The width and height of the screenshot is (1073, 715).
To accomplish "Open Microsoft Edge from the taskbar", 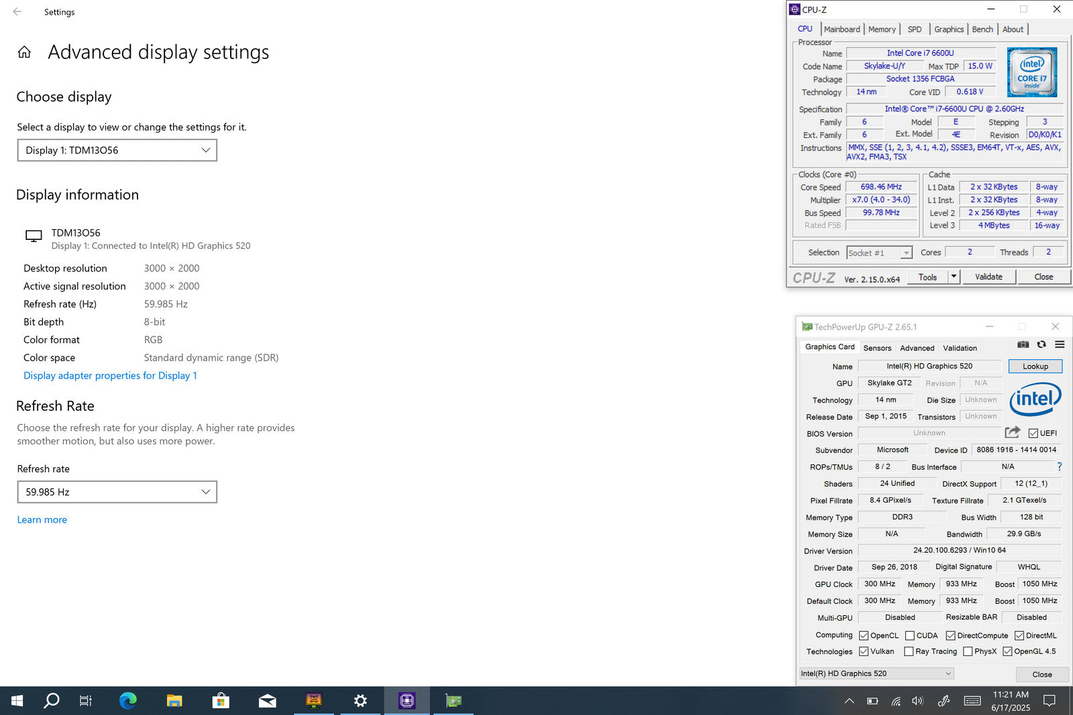I will (127, 701).
